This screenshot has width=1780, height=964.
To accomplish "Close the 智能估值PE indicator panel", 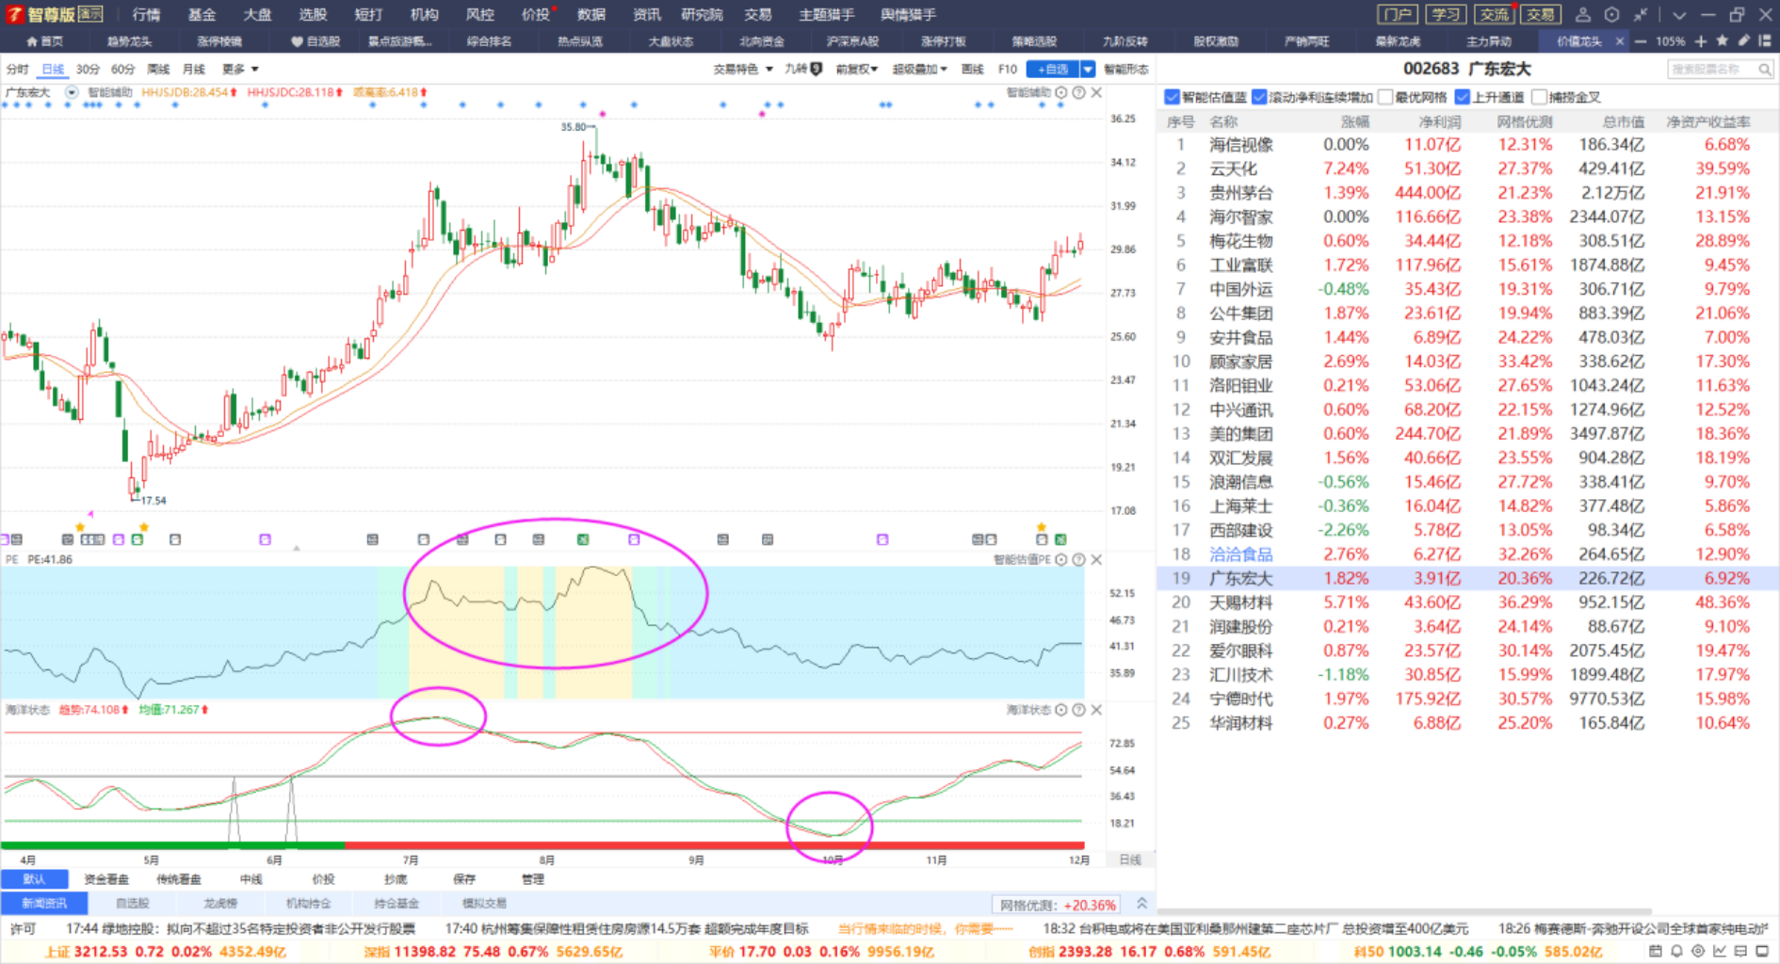I will (x=1096, y=559).
